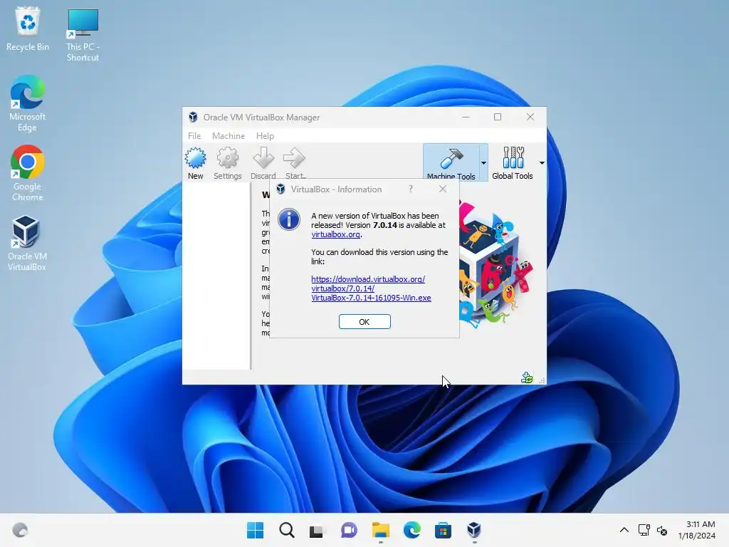Click the update indicator icon in status bar

[527, 377]
